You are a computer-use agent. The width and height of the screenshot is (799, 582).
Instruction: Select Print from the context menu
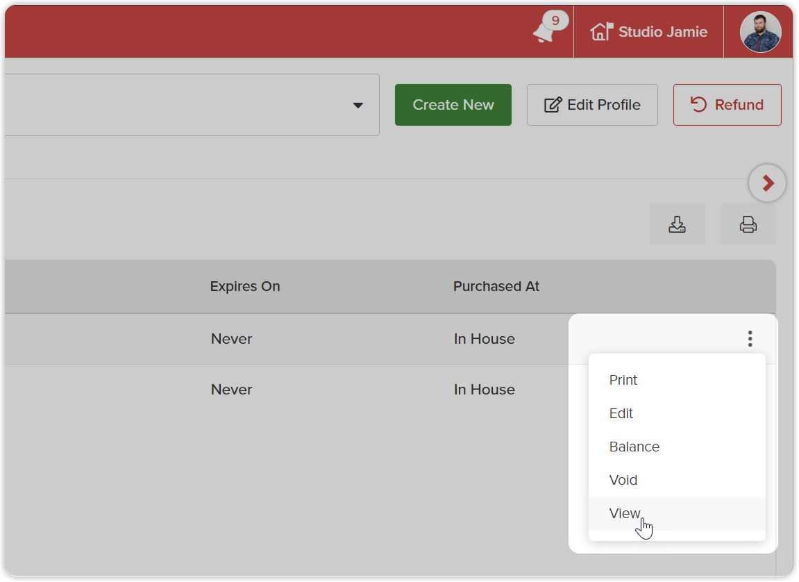coord(677,380)
